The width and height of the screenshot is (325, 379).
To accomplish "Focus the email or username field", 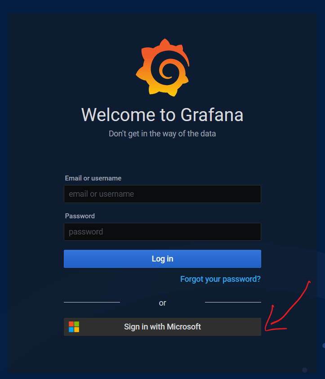I will coord(162,194).
